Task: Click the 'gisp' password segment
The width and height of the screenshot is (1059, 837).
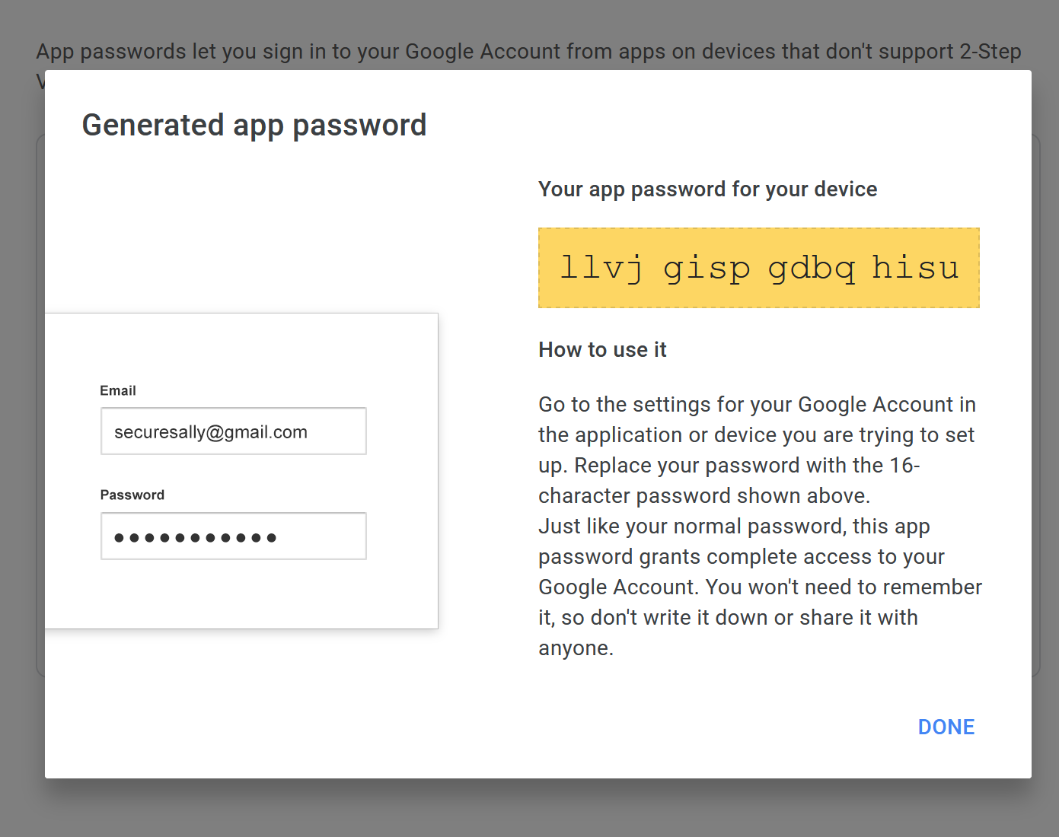Action: (x=707, y=268)
